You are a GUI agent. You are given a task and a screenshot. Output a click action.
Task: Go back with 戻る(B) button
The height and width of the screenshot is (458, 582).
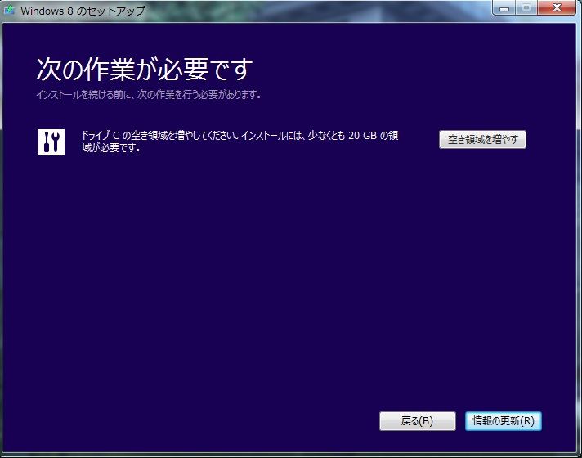[x=417, y=421]
